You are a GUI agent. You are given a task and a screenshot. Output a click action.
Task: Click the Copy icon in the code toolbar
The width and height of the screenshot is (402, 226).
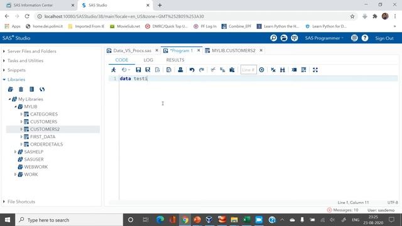pyautogui.click(x=222, y=70)
